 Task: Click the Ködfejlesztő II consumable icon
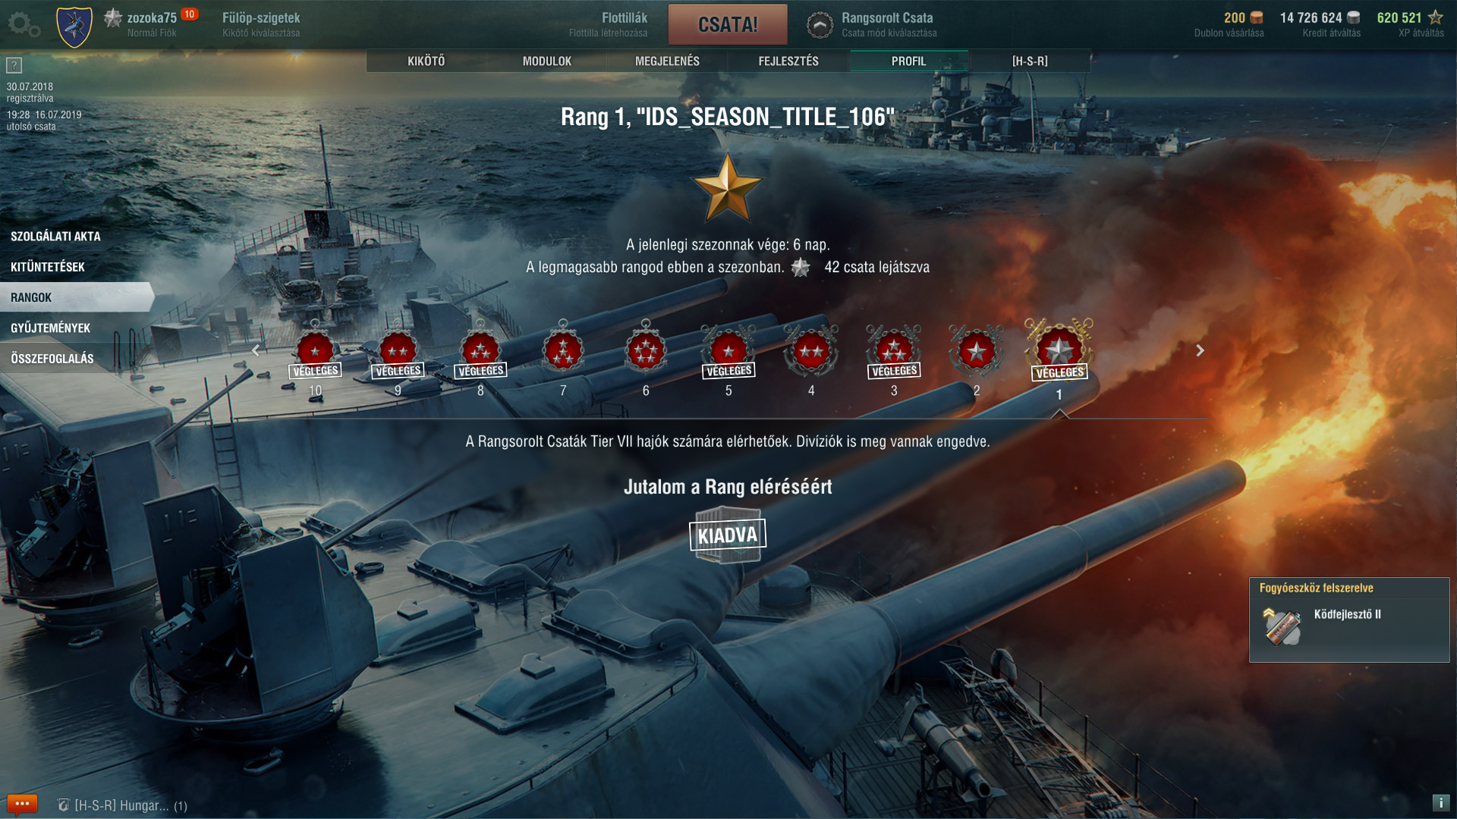pyautogui.click(x=1282, y=626)
